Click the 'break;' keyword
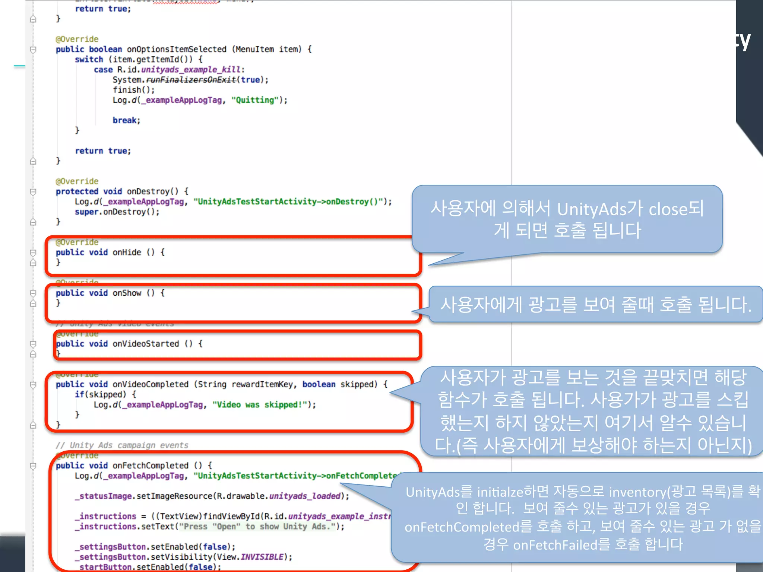The height and width of the screenshot is (572, 763). click(127, 120)
